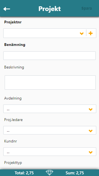Tap the diamond icon in bottom bar
Viewport: 99px width, 176px height.
pyautogui.click(x=50, y=173)
